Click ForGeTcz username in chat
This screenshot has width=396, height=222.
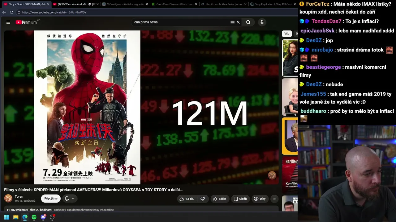[x=317, y=4]
